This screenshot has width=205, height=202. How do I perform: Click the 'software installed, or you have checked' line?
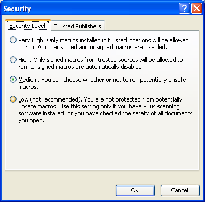tap(105, 113)
